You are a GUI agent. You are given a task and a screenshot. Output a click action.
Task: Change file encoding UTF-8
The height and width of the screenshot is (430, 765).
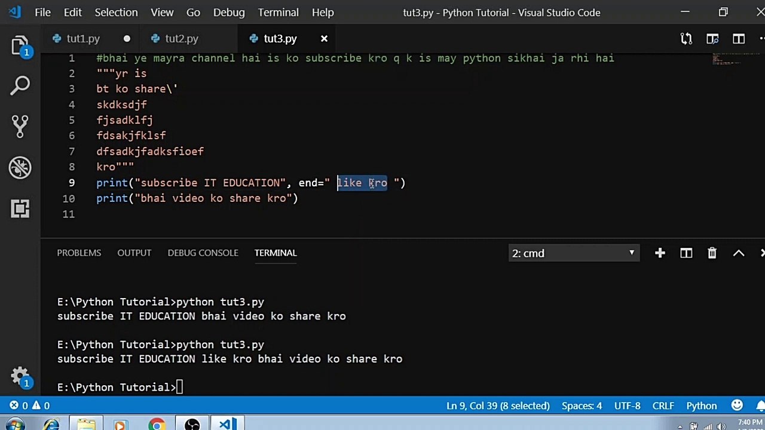627,406
